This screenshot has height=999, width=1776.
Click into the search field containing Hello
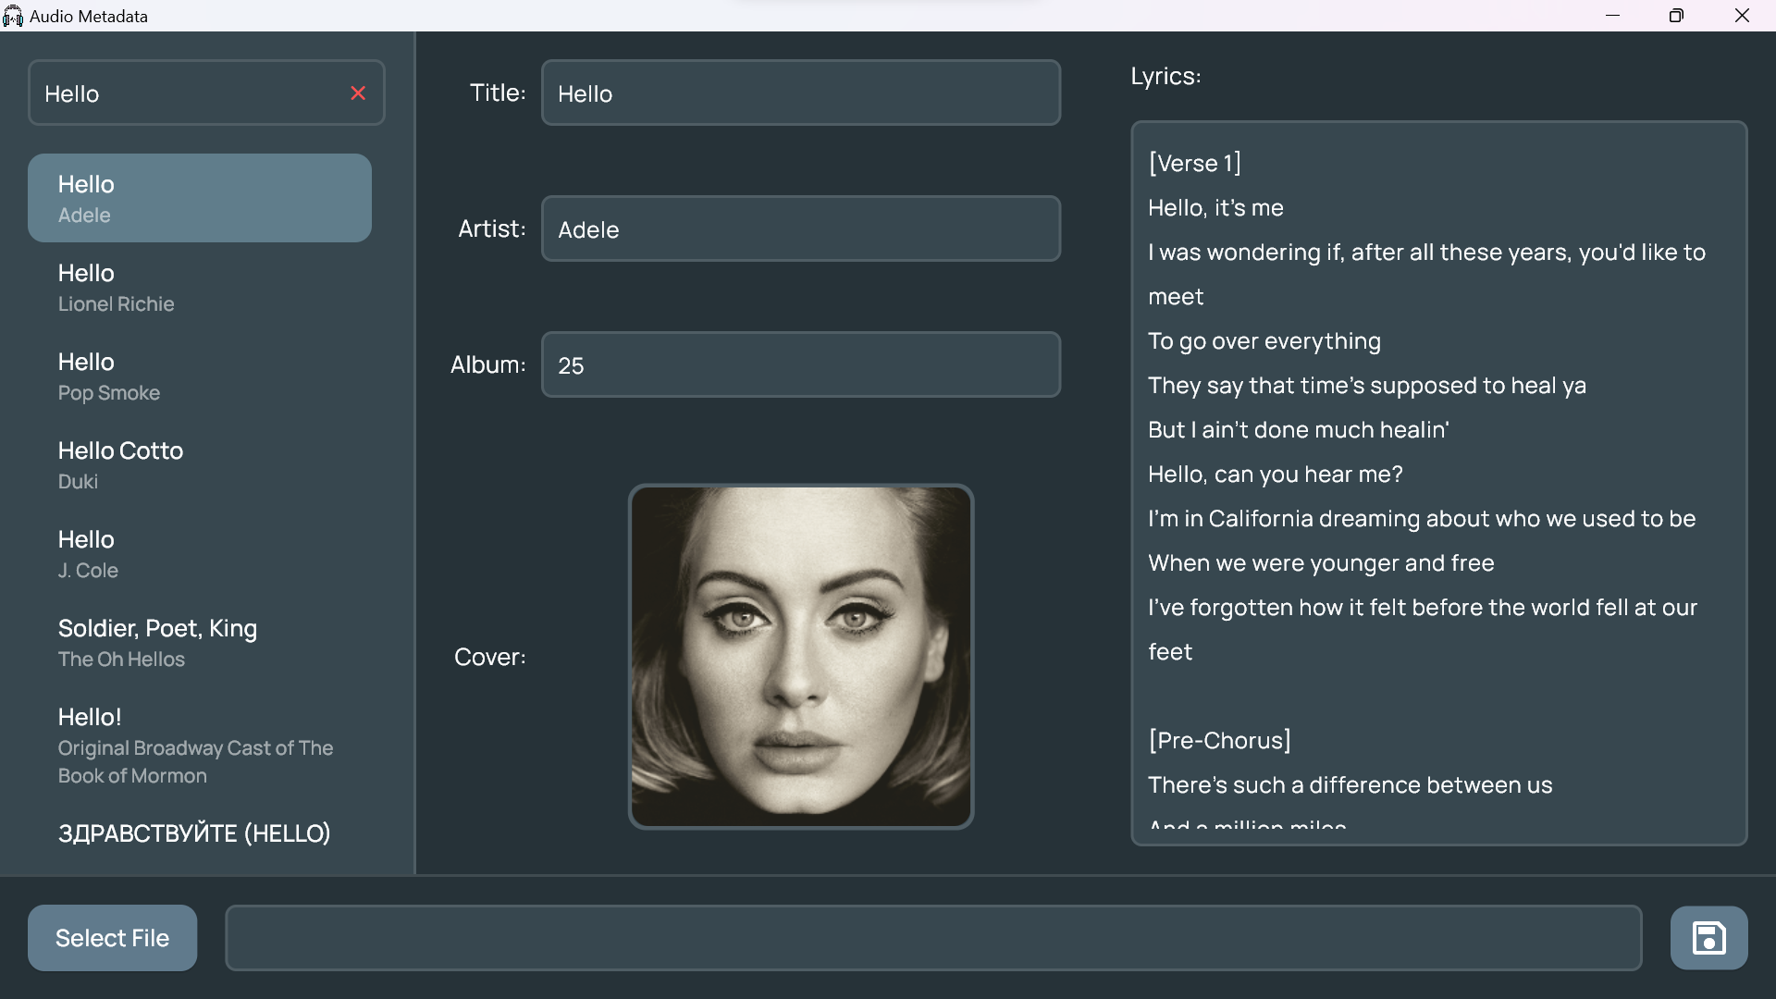pos(185,93)
